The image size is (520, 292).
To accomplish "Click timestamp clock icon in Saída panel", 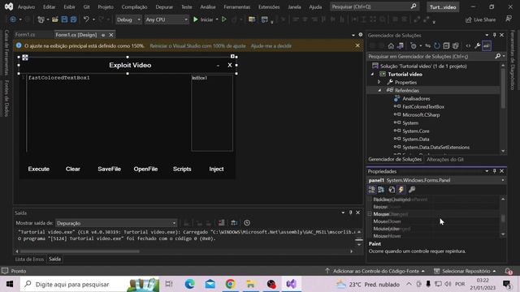I will point(247,223).
